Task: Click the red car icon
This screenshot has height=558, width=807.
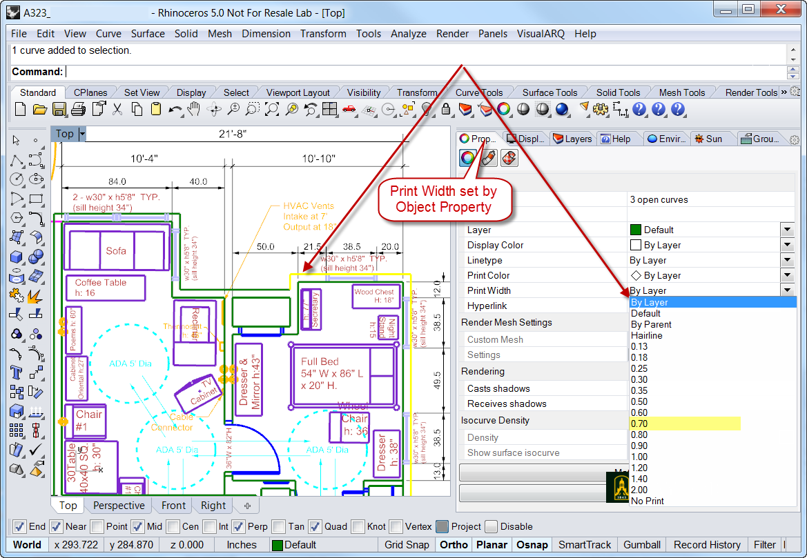Action: coord(349,109)
